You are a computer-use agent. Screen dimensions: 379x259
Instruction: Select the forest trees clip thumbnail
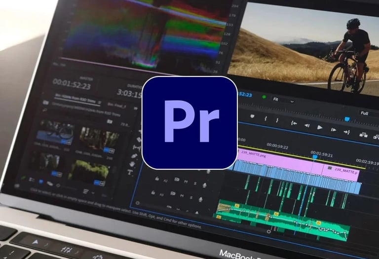98,141
